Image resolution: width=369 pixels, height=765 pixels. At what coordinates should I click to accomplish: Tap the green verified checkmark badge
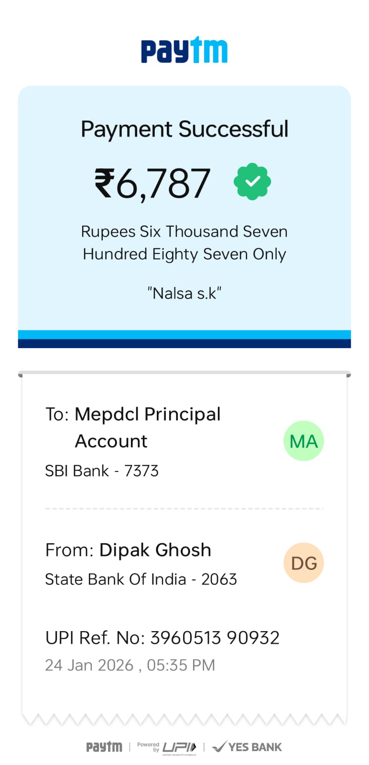tap(252, 182)
